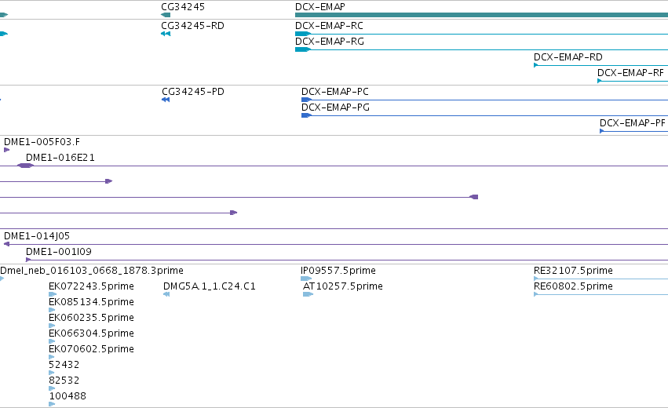Select the AT10257.5prime EST label
The height and width of the screenshot is (408, 668).
coord(342,286)
